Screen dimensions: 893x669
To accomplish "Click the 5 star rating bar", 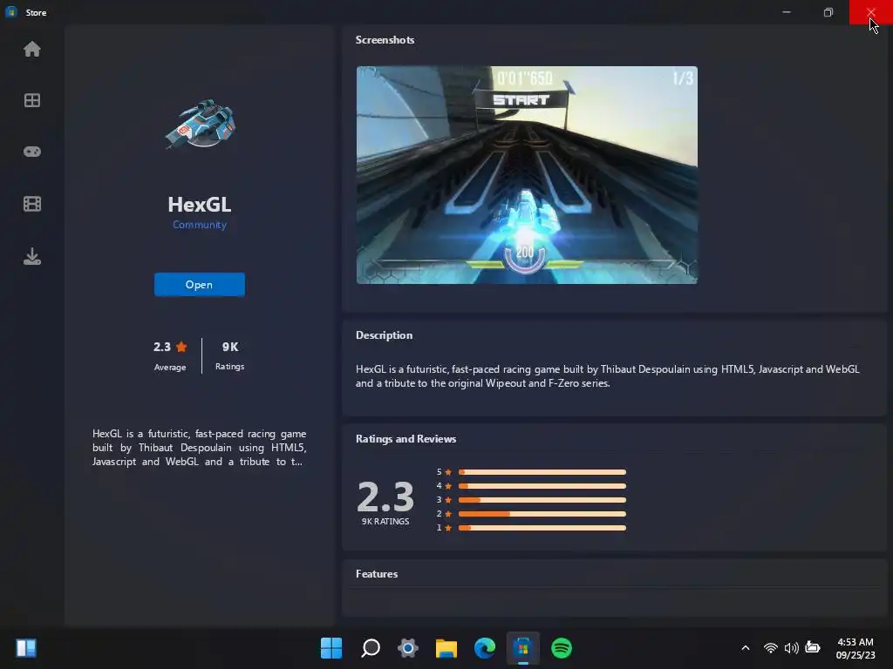I will [542, 472].
